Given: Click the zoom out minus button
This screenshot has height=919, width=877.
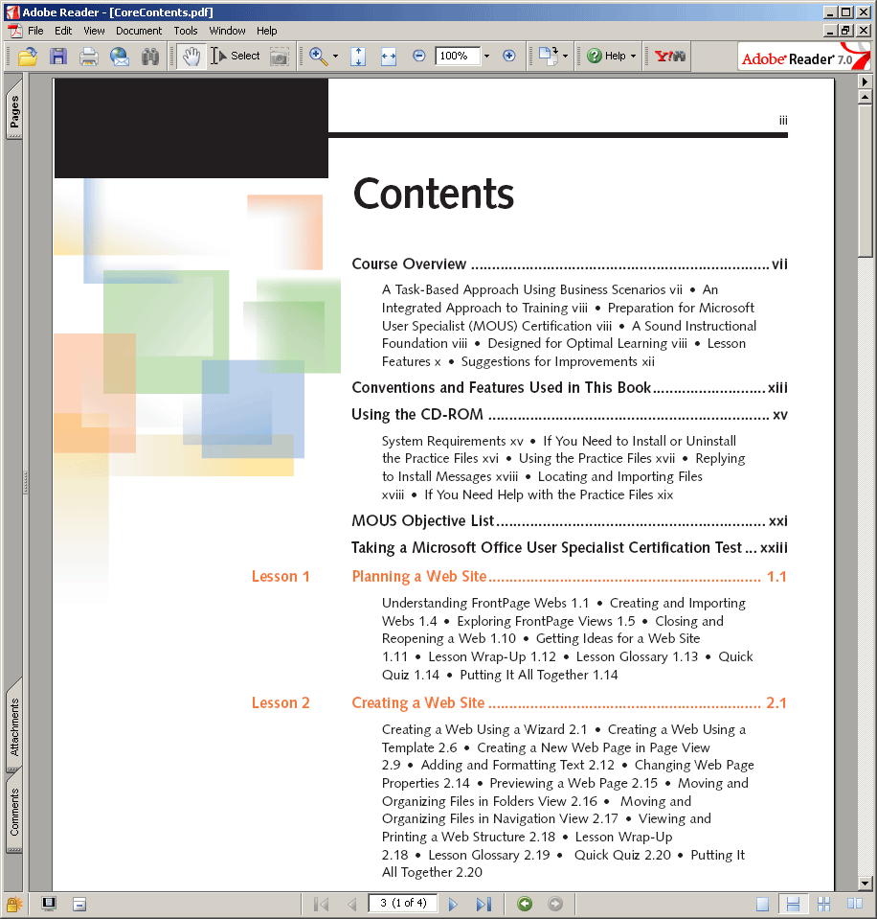Looking at the screenshot, I should click(418, 56).
